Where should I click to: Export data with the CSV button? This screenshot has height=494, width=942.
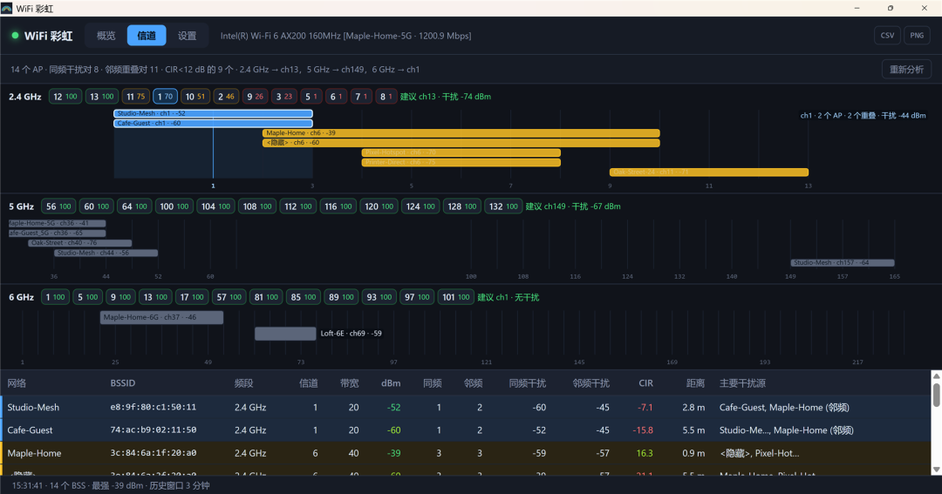pos(887,36)
